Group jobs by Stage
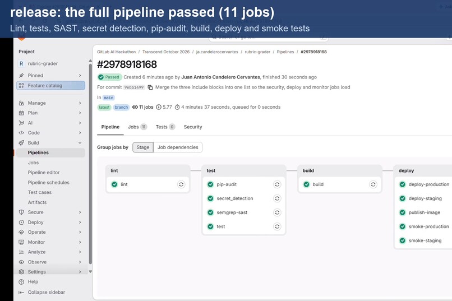452x301 pixels. point(143,147)
